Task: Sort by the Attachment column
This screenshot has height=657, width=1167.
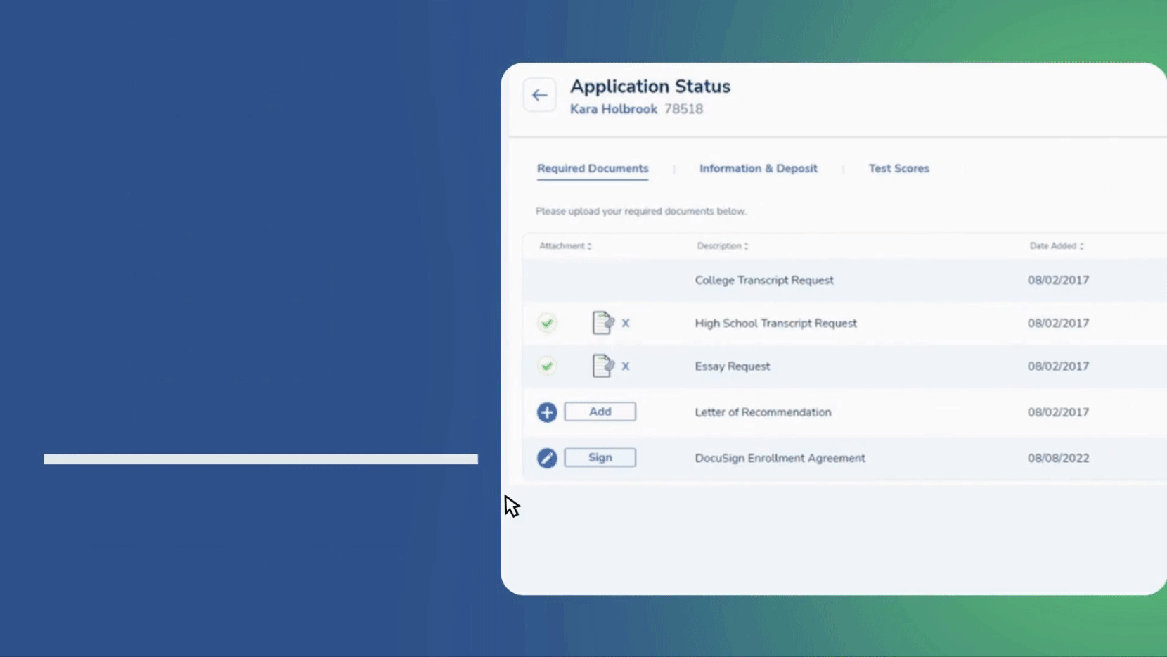Action: [565, 246]
